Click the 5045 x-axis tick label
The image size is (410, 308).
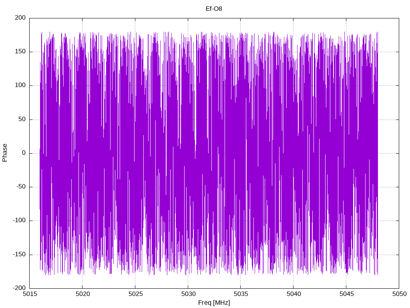pos(346,294)
